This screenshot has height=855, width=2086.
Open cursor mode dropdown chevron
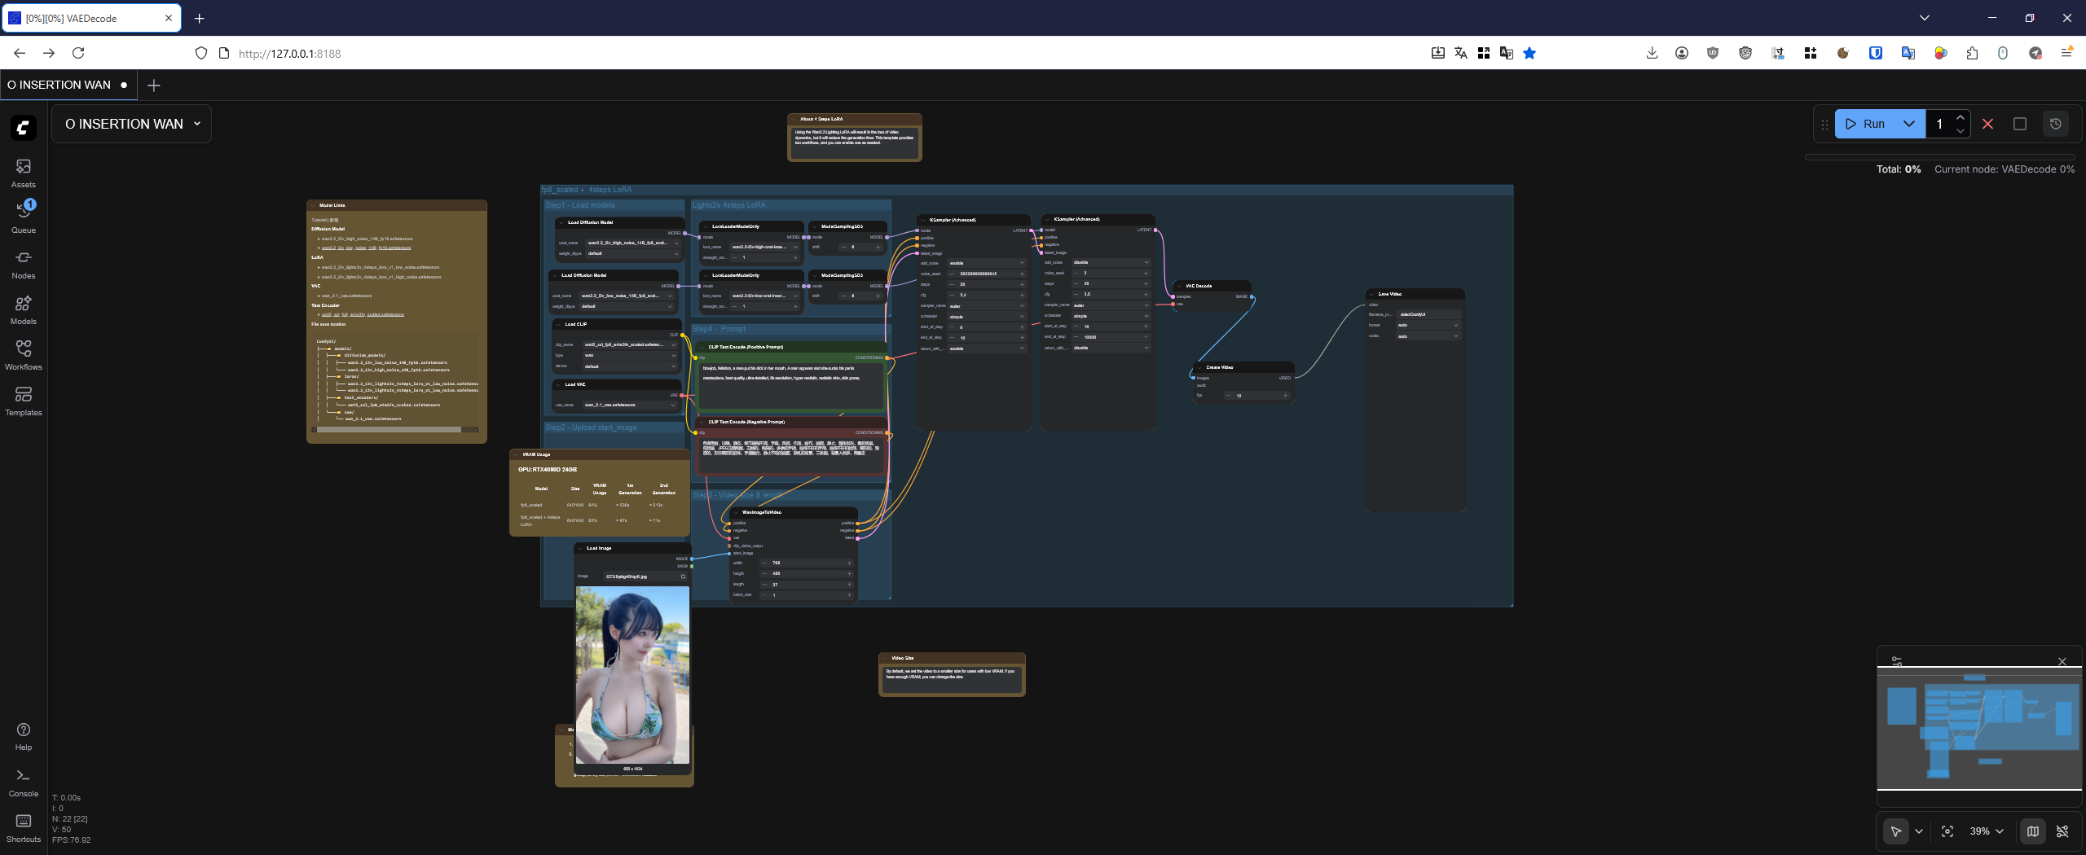tap(1919, 831)
